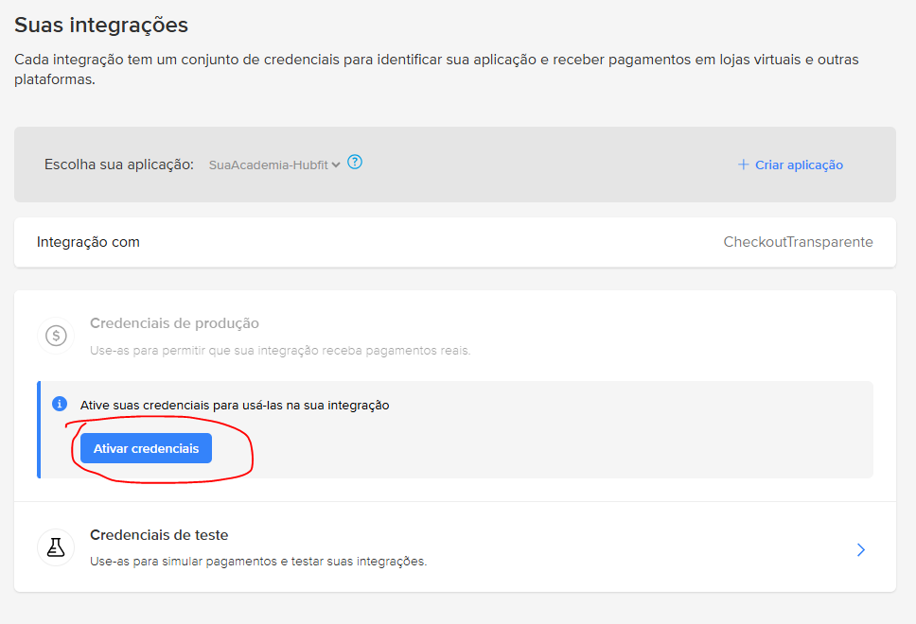The height and width of the screenshot is (624, 916).
Task: Click the Integração com label
Action: (88, 242)
